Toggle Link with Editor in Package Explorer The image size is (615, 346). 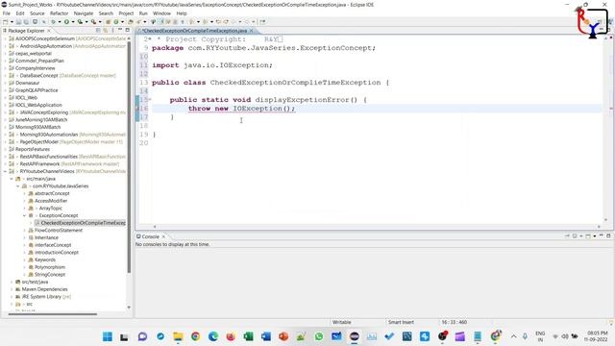[105, 30]
